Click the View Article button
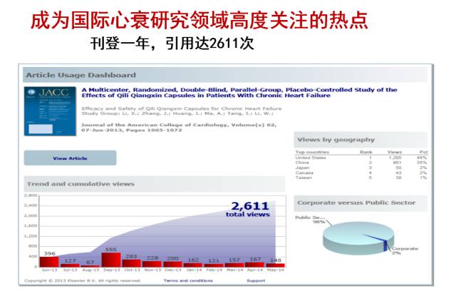The image size is (456, 296). [x=70, y=158]
